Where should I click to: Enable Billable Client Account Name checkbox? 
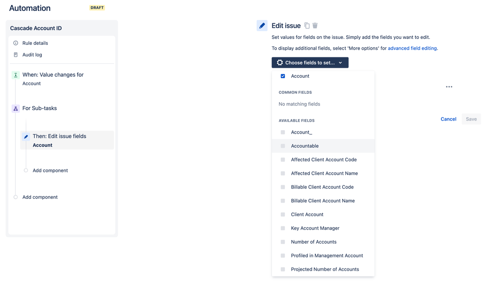tap(283, 201)
